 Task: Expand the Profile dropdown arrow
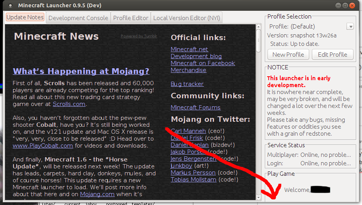[x=350, y=27]
